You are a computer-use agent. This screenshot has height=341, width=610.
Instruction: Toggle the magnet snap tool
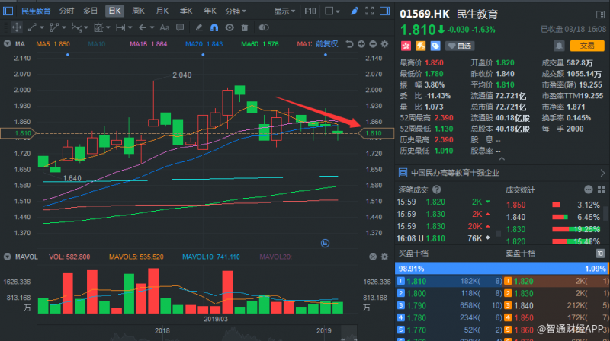click(214, 27)
